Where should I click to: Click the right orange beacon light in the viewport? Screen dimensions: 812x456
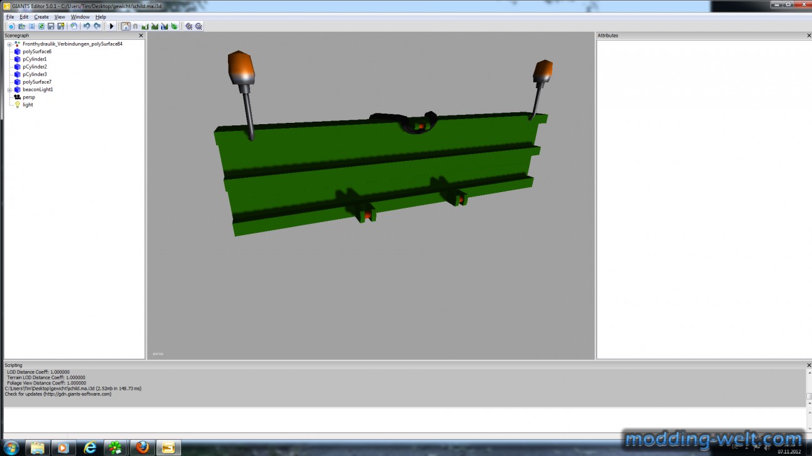(543, 70)
